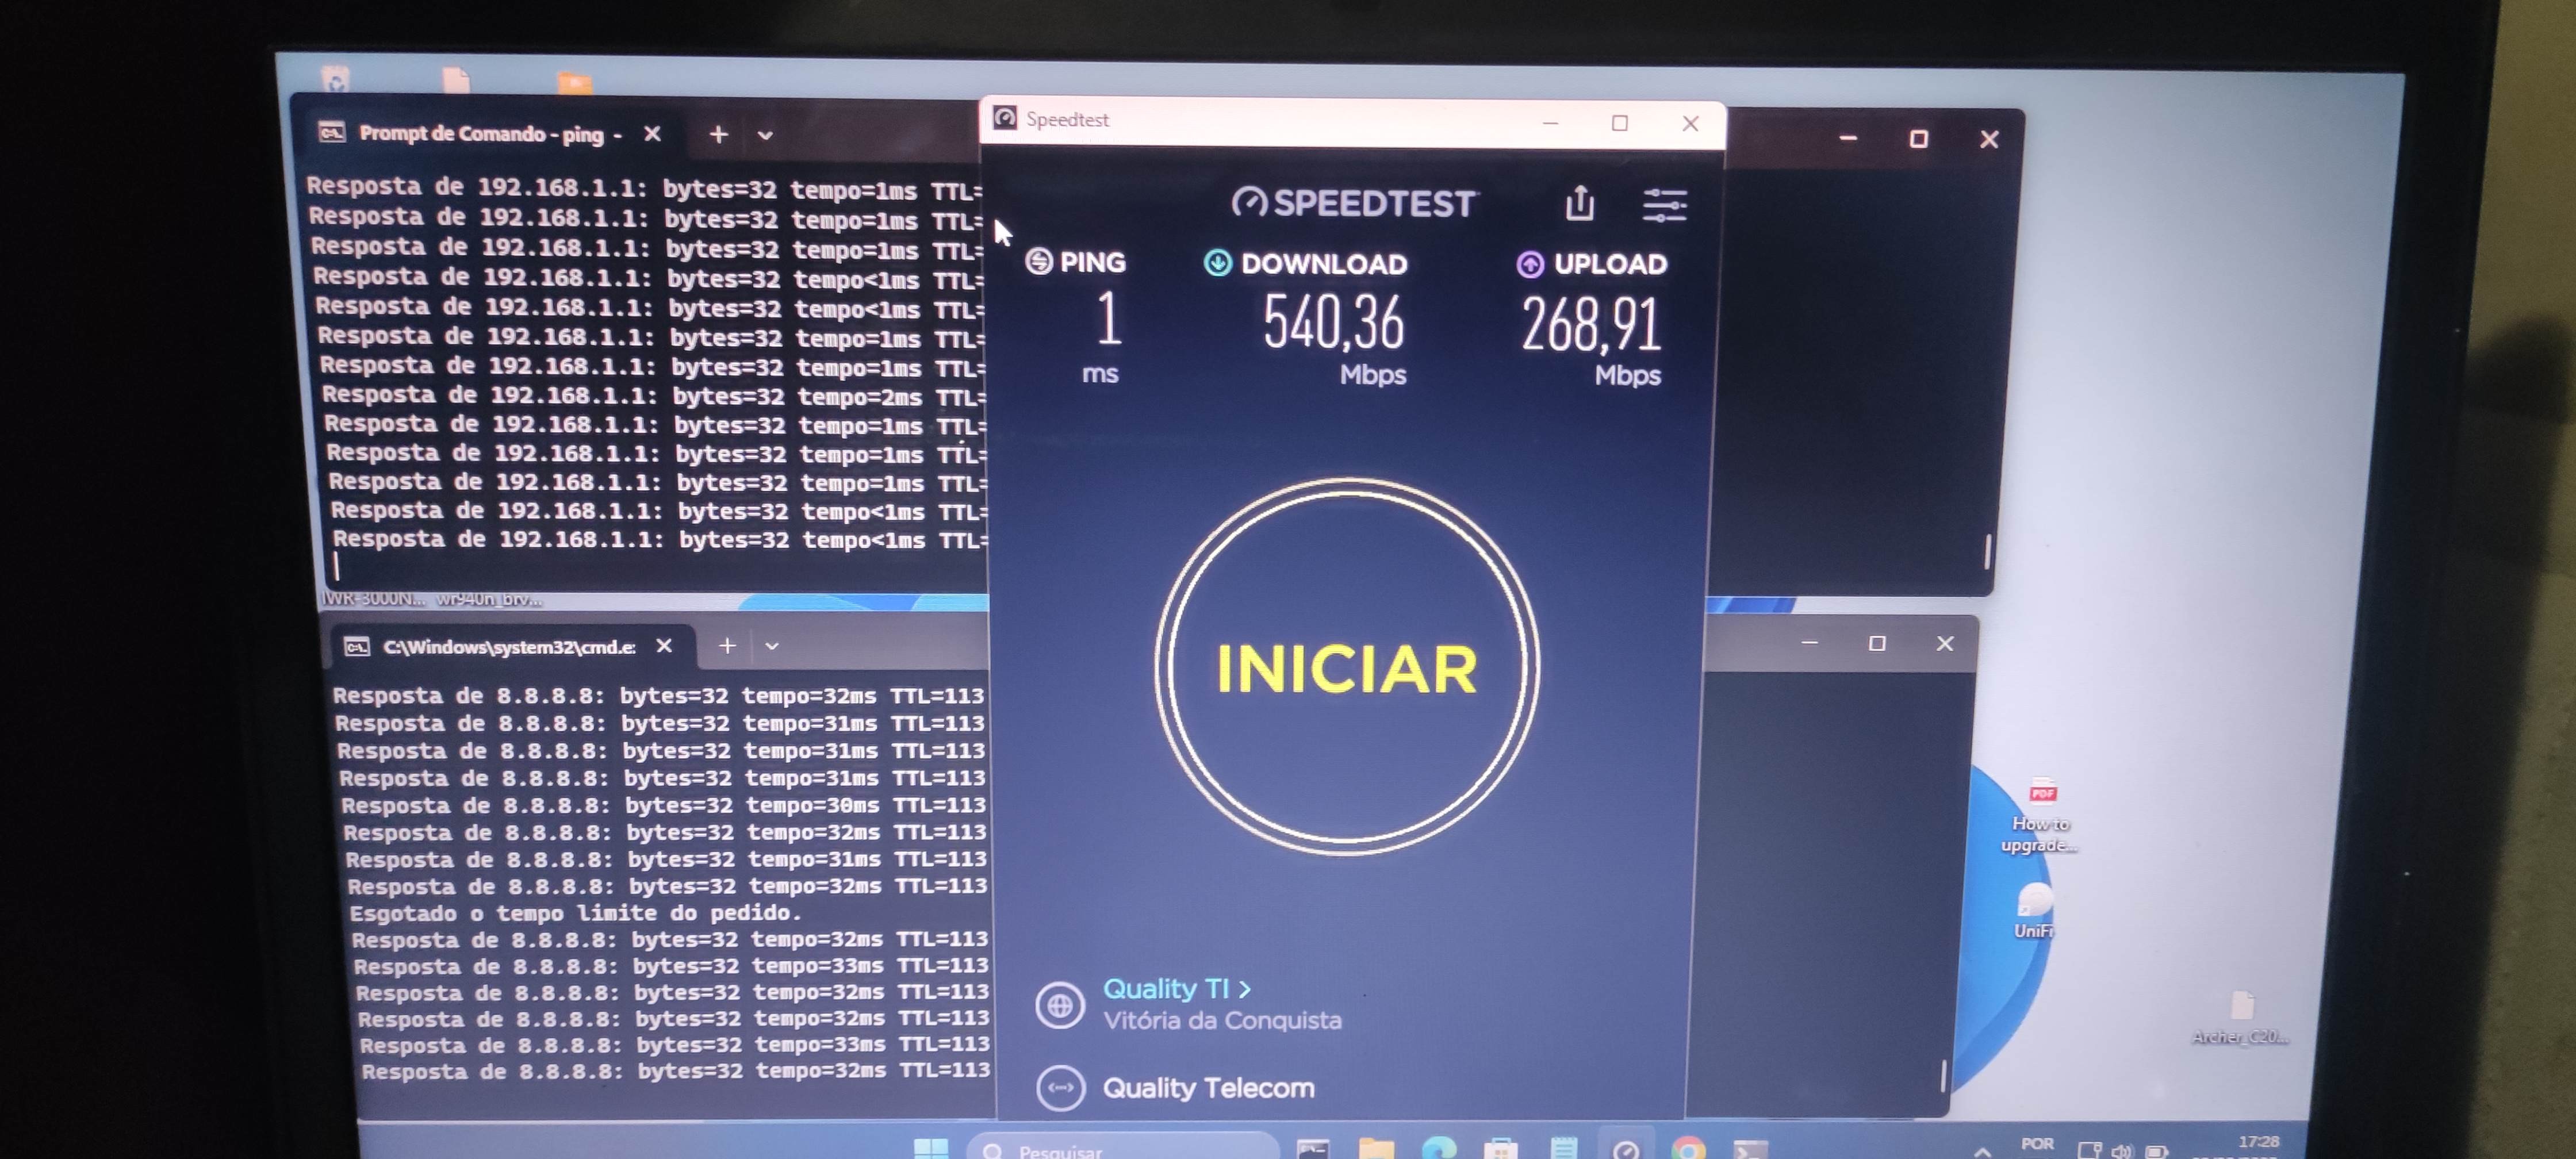Select the C:\Windows\system32\cmd.exe tab
Image resolution: width=2576 pixels, height=1159 pixels.
coord(508,647)
